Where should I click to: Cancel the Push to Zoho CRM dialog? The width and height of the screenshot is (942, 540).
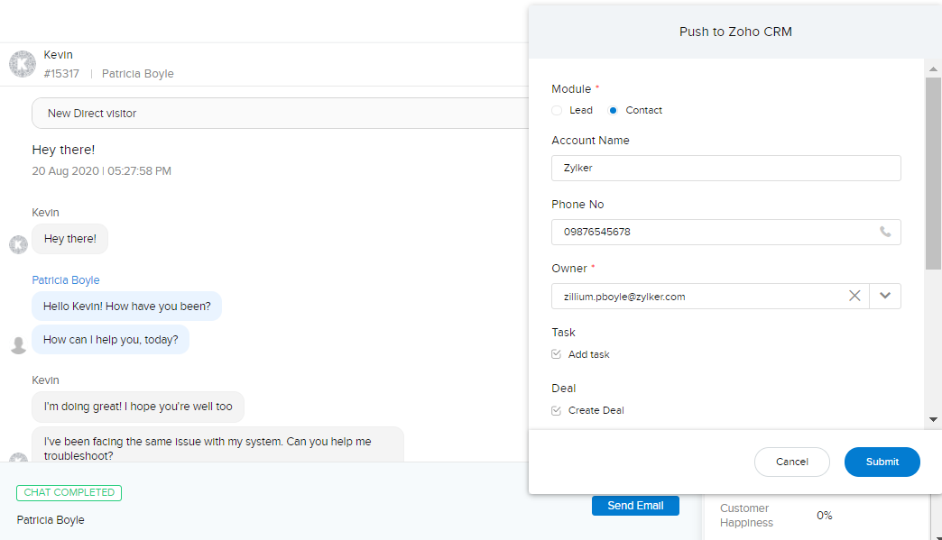[x=791, y=462]
